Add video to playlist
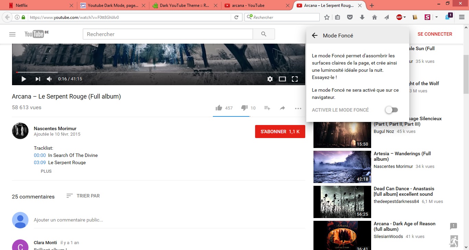 (x=267, y=108)
